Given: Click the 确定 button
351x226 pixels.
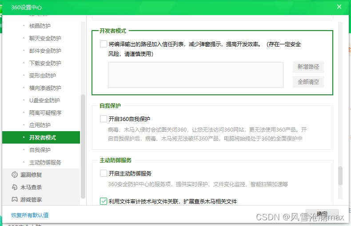Looking at the screenshot, I should tap(322, 214).
